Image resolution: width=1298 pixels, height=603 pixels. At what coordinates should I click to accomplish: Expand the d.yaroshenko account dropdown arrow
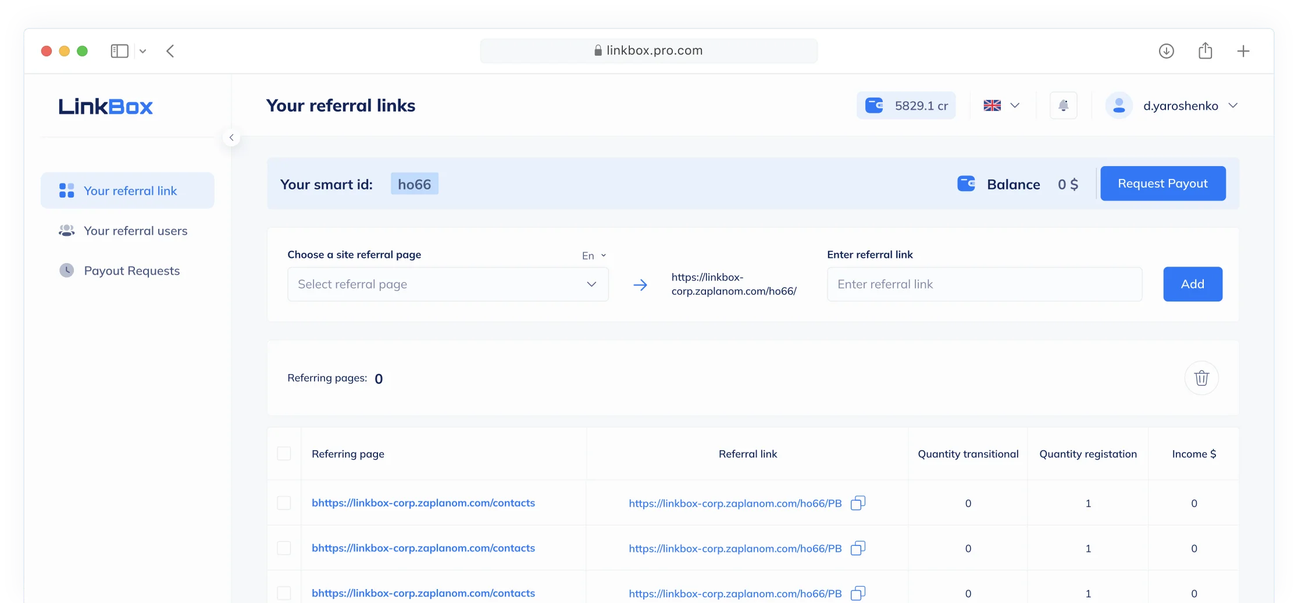click(1233, 106)
